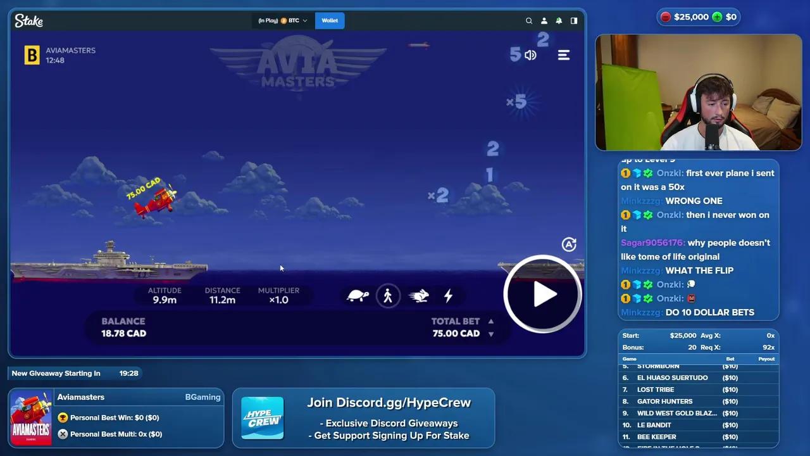Click the BALANCE 18.78 CAD value
Screen dimensions: 810x456
(x=123, y=334)
